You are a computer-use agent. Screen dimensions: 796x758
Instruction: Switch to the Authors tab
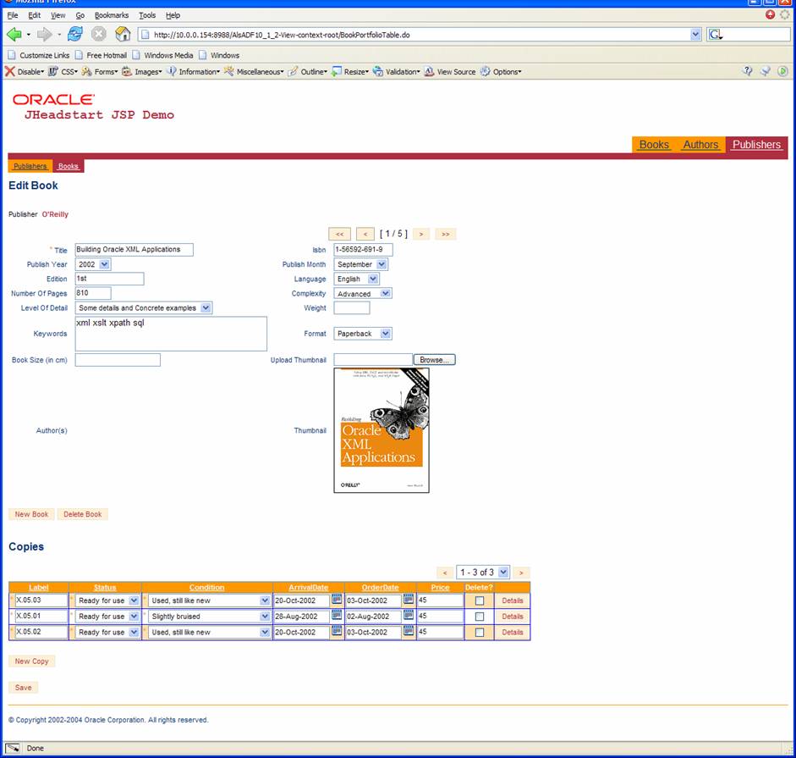point(700,145)
